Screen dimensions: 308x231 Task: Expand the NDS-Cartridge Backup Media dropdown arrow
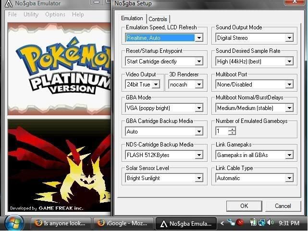coord(199,155)
